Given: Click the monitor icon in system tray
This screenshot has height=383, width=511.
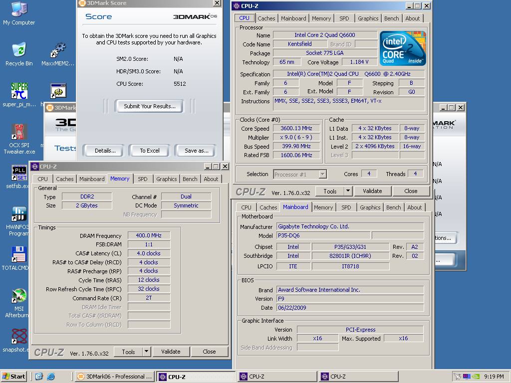Looking at the screenshot, I should point(467,377).
